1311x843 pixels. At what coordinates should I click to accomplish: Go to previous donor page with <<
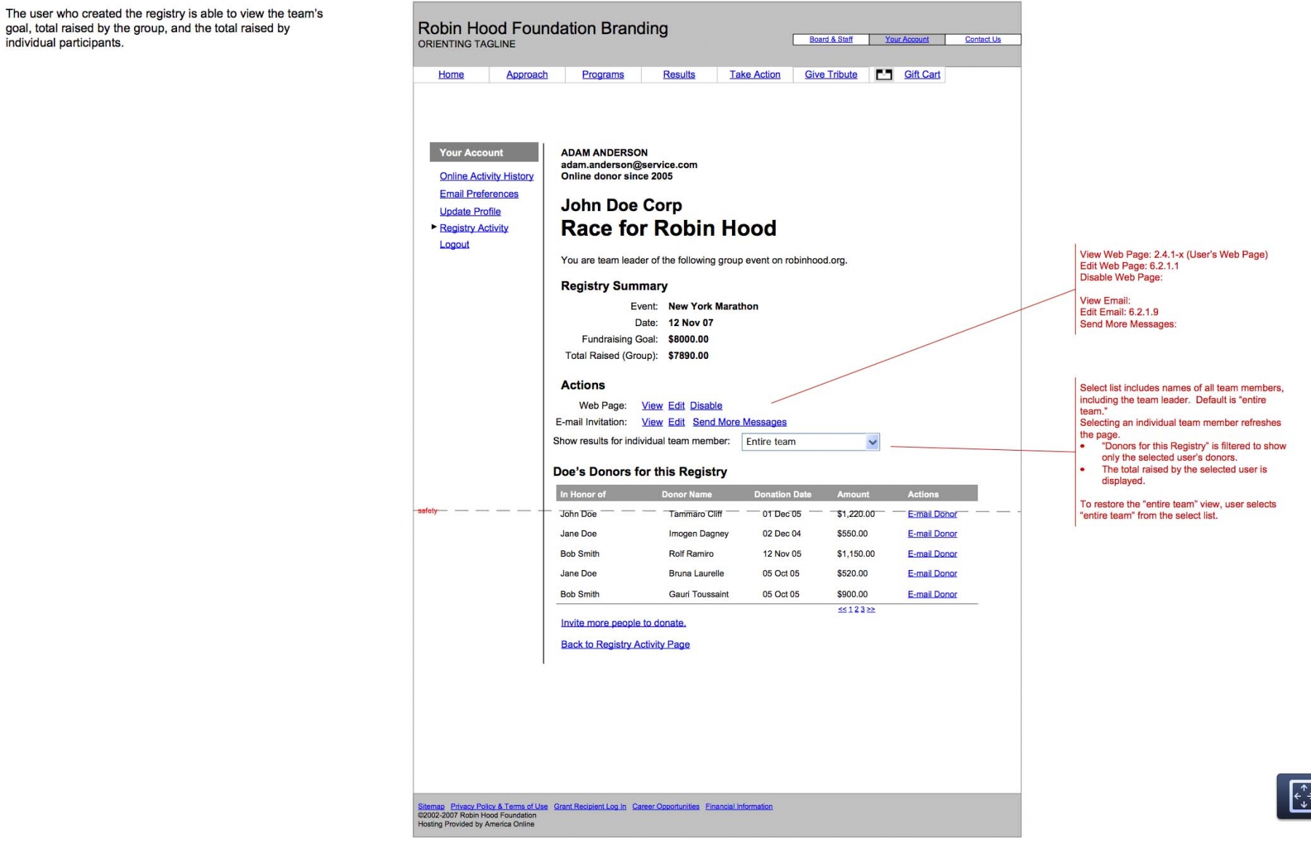click(842, 609)
